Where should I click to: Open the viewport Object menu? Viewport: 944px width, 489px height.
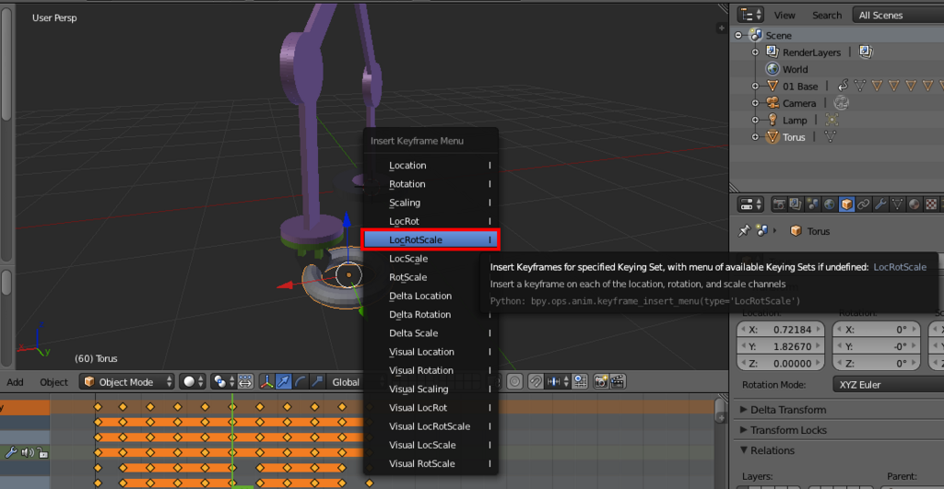pyautogui.click(x=53, y=382)
